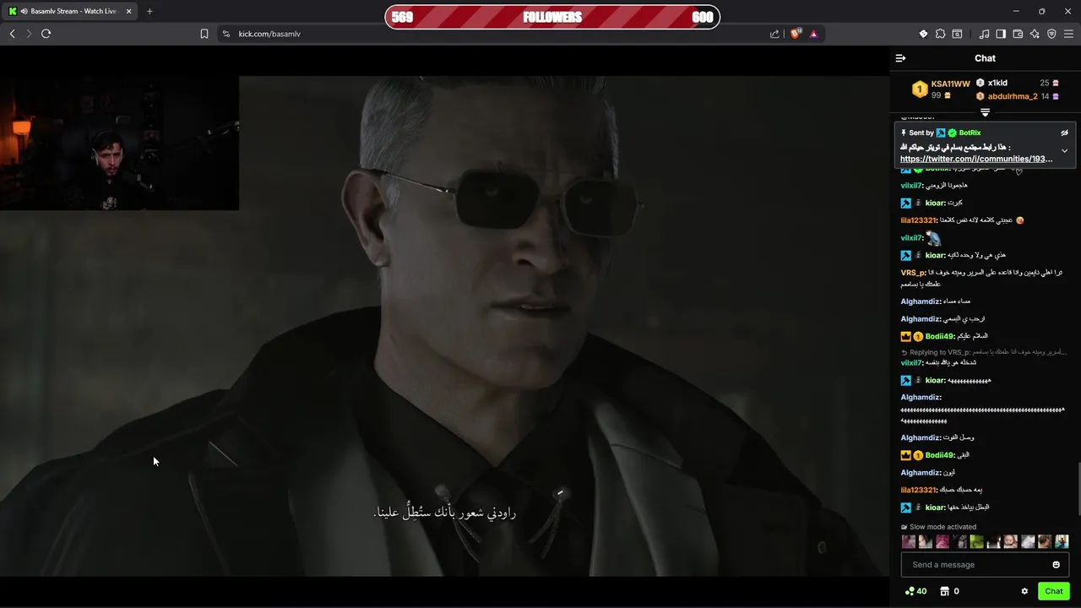Toggle the browser sidebar panel
This screenshot has height=608, width=1081.
point(1001,34)
